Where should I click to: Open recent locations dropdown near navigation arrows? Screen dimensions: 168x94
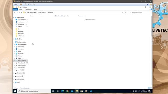point(19,13)
